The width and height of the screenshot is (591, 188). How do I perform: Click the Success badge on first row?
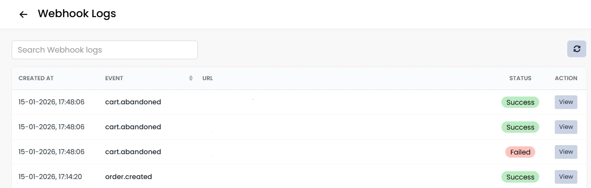(x=520, y=102)
